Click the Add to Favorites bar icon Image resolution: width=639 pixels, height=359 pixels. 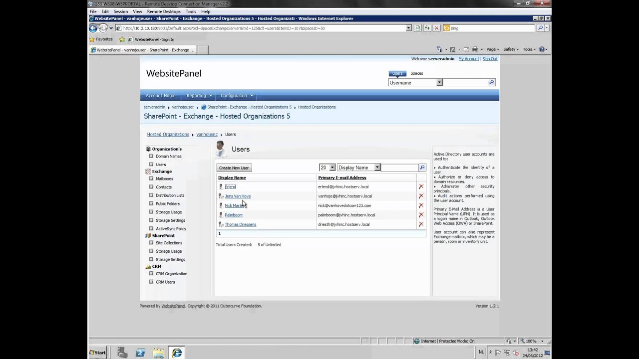point(122,39)
